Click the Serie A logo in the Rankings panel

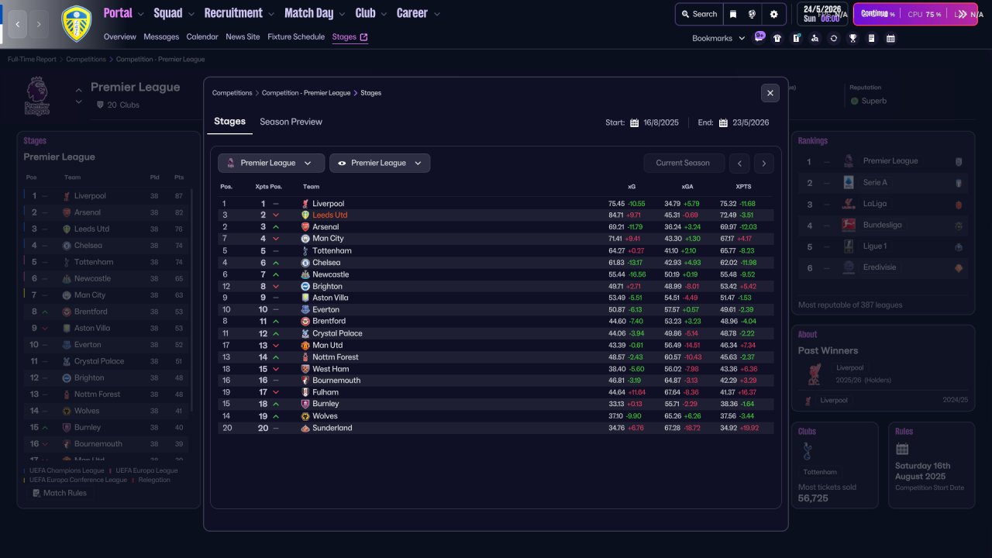(x=849, y=182)
